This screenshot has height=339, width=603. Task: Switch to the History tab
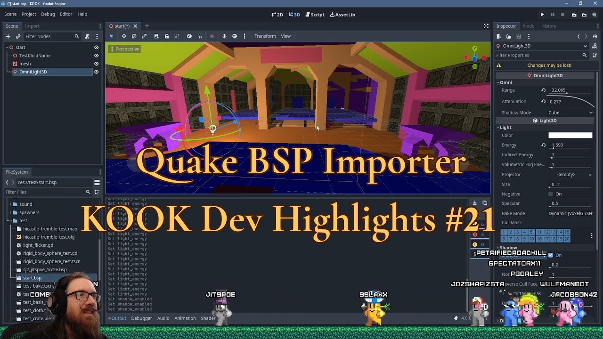[549, 26]
